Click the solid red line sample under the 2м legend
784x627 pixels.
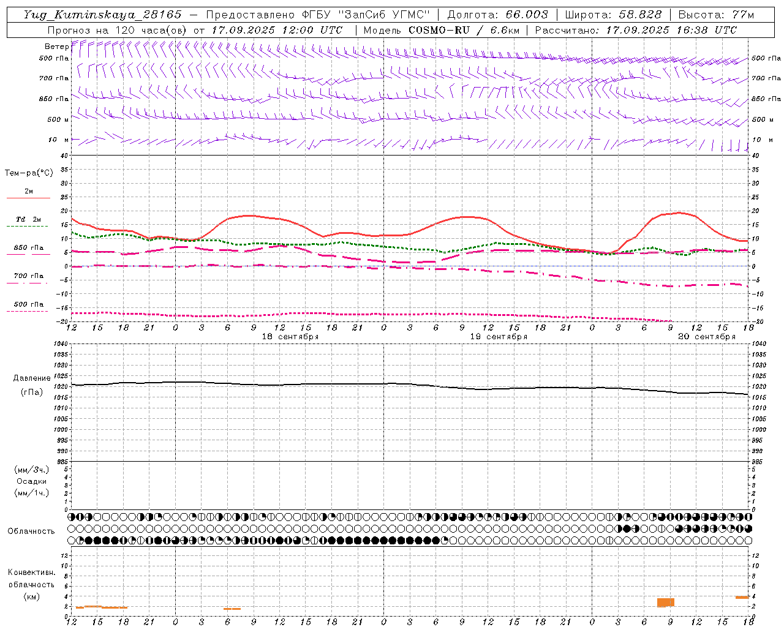[x=28, y=198]
